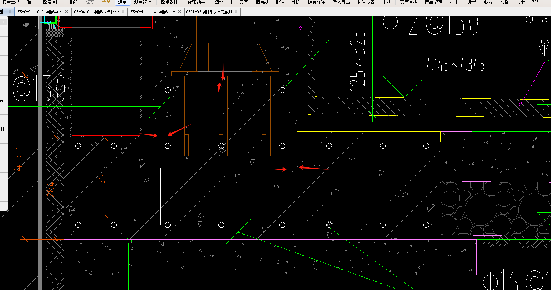
Task: Click the PDF export button
Action: tap(535, 2)
